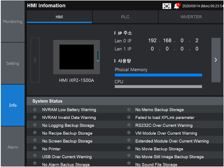
Task: Click the left chevron to view previous device
Action: (35, 60)
